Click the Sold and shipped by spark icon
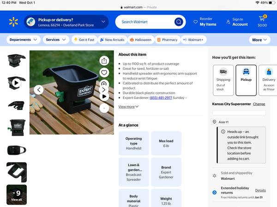 (x=214, y=176)
